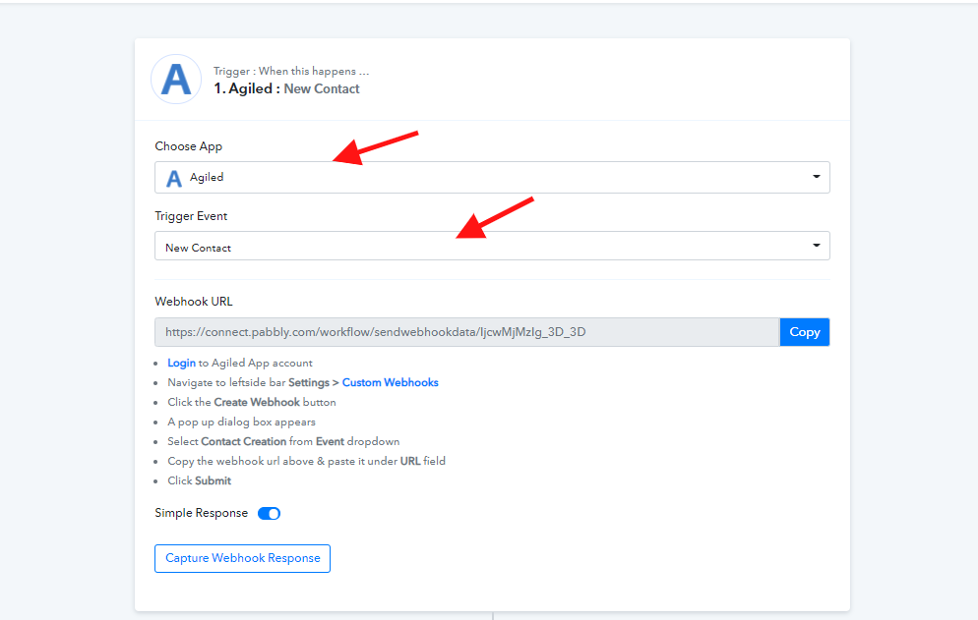Click the 'Copy the webhook url above' instruction
Screen dimensions: 978x620
click(x=306, y=461)
